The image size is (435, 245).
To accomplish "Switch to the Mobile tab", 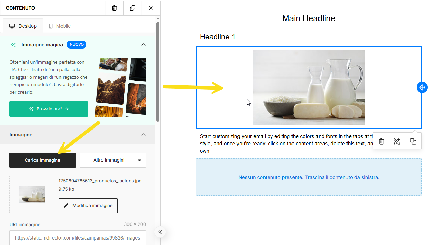I will tap(60, 26).
